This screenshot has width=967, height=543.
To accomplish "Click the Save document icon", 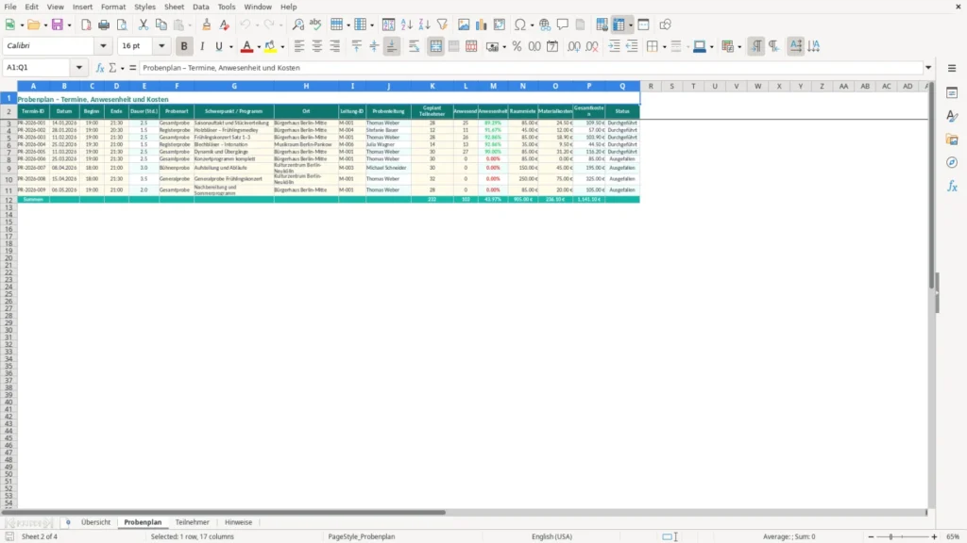I will pyautogui.click(x=58, y=25).
